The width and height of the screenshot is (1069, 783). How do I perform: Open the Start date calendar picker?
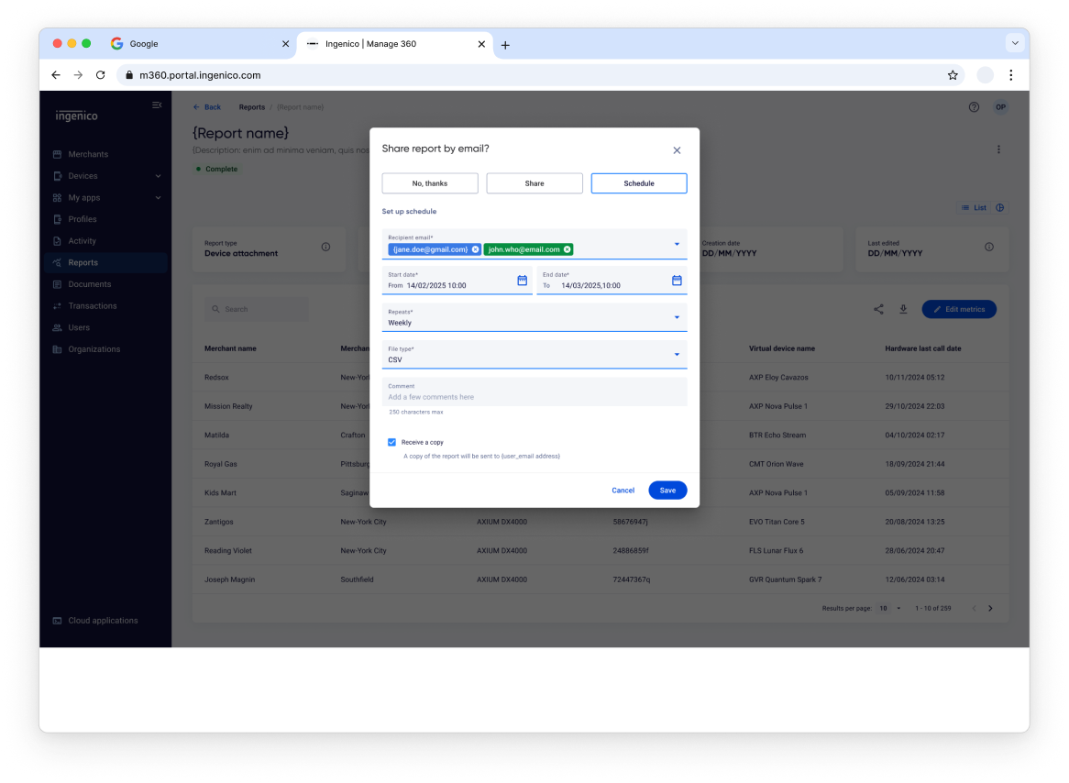(x=522, y=281)
